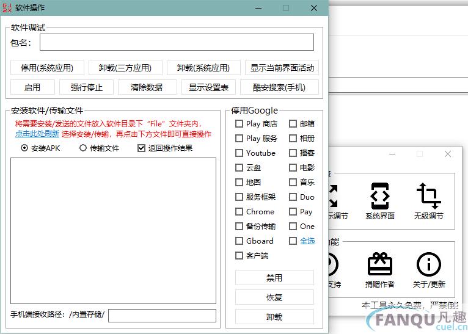Close the 软件操作 window

[313, 8]
